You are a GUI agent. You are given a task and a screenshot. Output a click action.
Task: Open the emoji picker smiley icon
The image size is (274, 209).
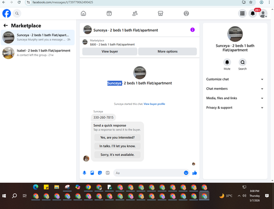click(186, 173)
